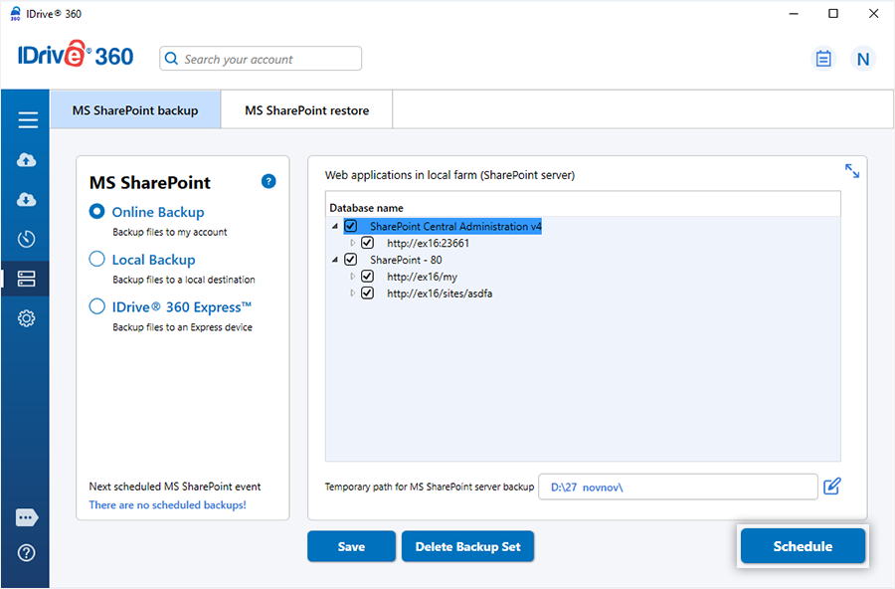This screenshot has height=589, width=895.
Task: Toggle the http://ex16/my checkbox
Action: 368,277
